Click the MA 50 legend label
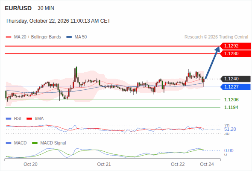 click(x=81, y=37)
